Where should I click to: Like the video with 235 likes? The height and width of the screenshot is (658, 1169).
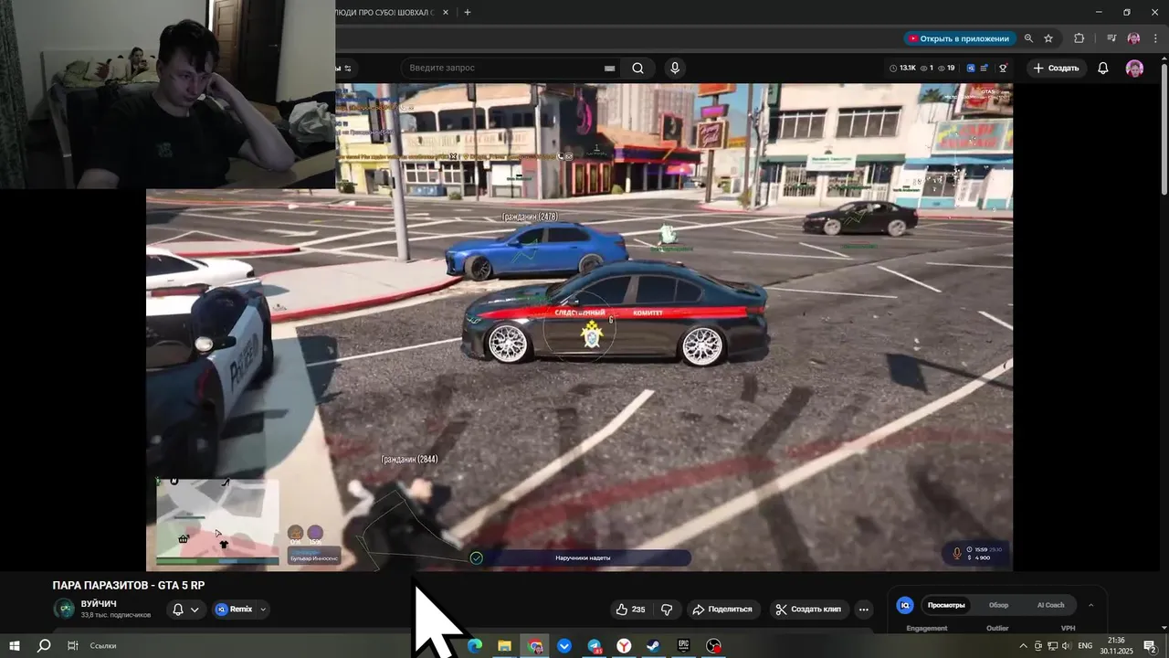(x=630, y=610)
